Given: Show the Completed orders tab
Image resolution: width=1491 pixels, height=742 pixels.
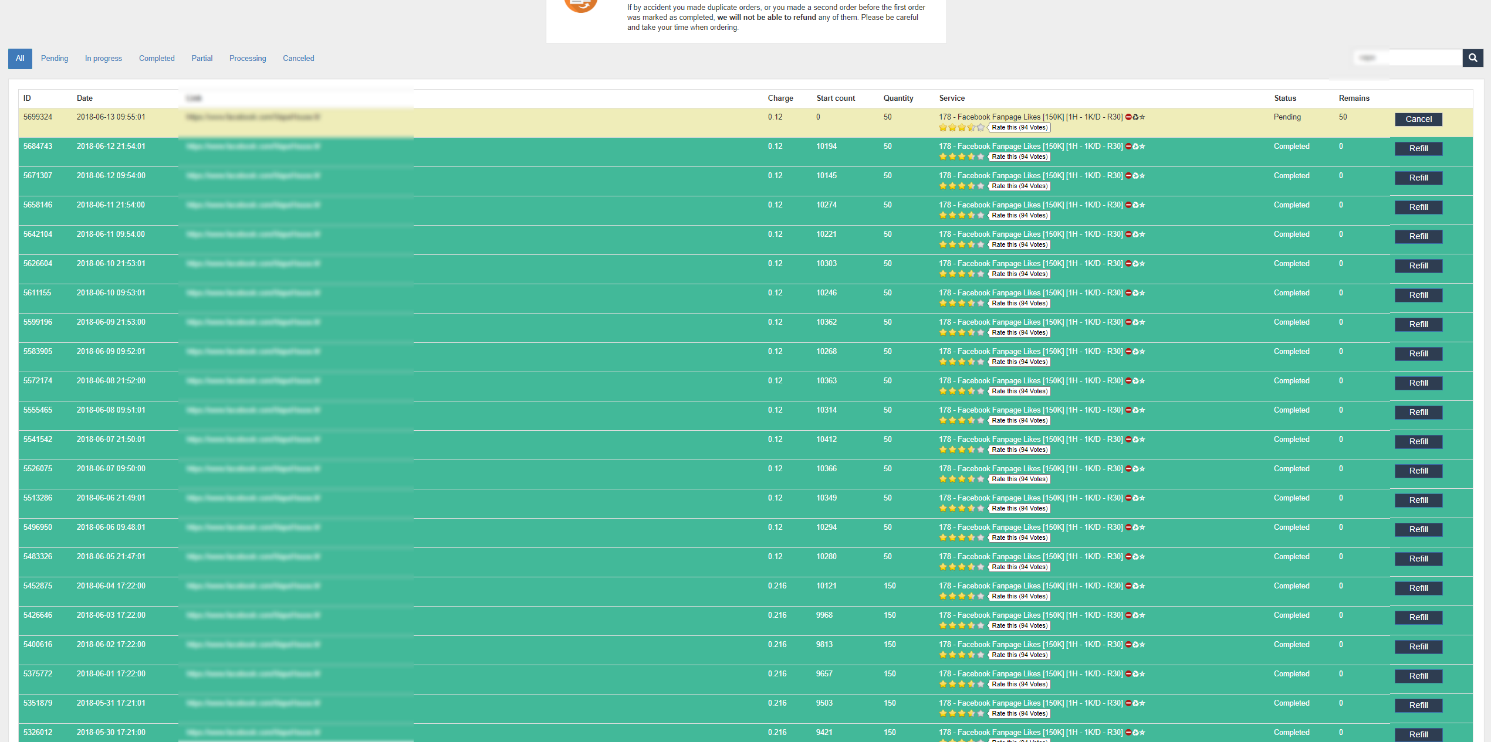Looking at the screenshot, I should pyautogui.click(x=157, y=59).
